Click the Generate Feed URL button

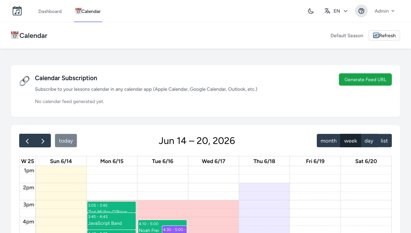click(365, 79)
